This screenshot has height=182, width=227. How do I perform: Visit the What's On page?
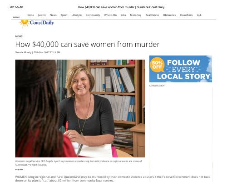coord(110,15)
